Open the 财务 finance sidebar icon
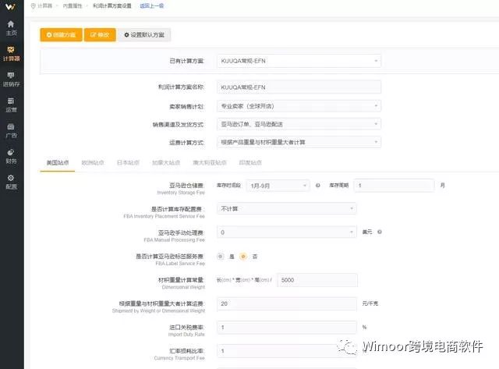Screen dimensions: 499x369 11,156
